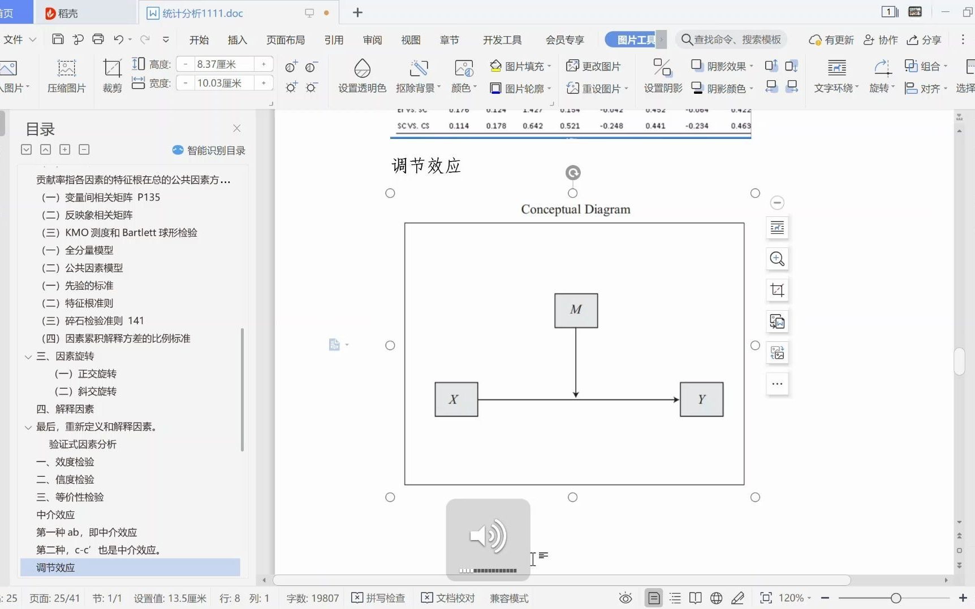The image size is (975, 609).
Task: Click the height (高度) input field
Action: (224, 64)
